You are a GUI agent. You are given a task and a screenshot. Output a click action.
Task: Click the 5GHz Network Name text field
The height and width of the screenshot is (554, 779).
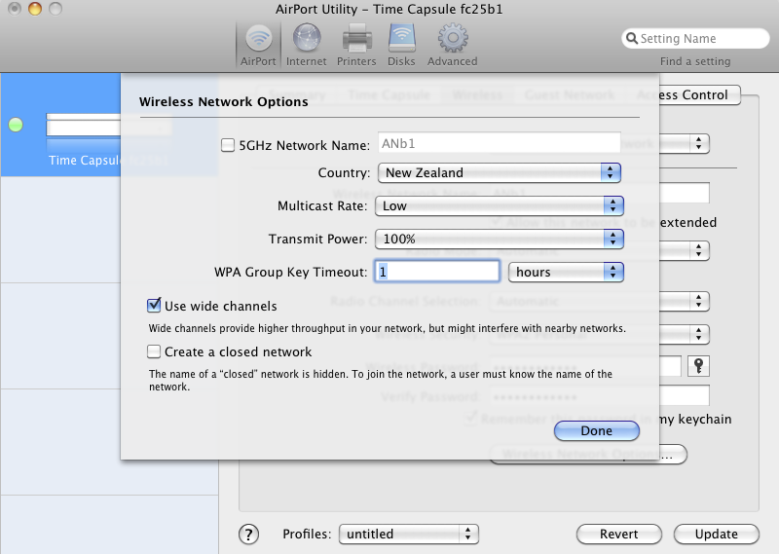499,143
